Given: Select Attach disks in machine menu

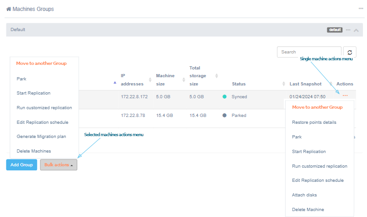Looking at the screenshot, I should (304, 195).
